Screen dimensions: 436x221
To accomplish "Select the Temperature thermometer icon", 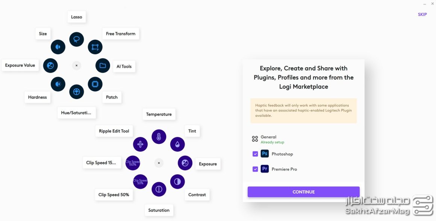I will tap(159, 137).
